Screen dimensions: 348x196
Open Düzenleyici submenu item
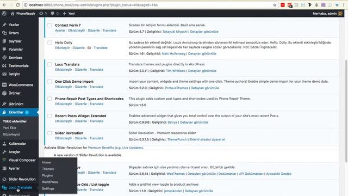point(11,134)
